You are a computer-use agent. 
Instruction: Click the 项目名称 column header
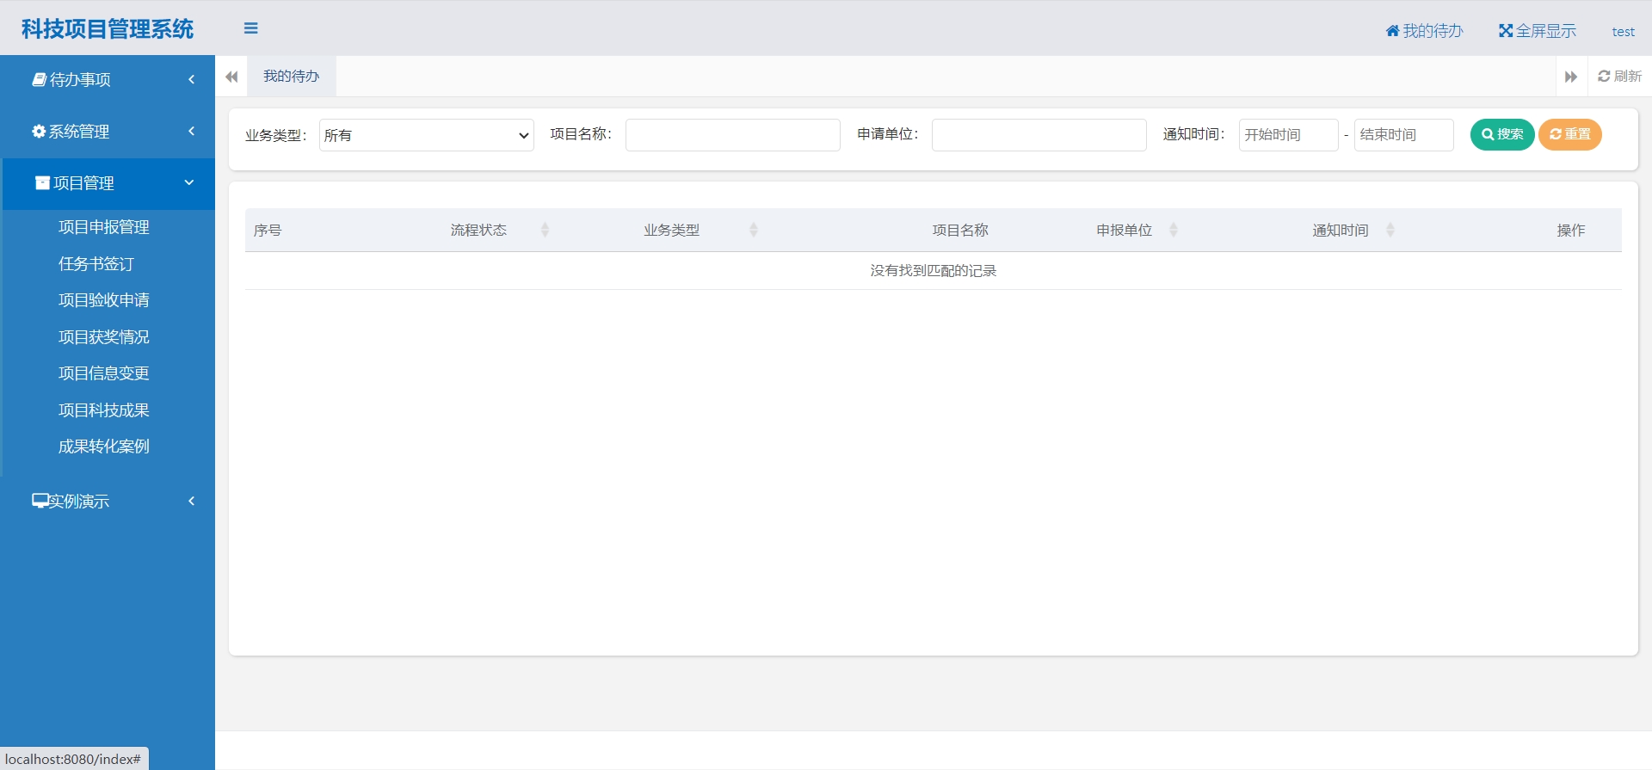[960, 231]
